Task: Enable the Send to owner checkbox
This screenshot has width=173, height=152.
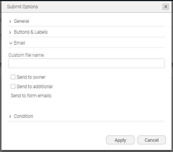Action: pyautogui.click(x=13, y=77)
